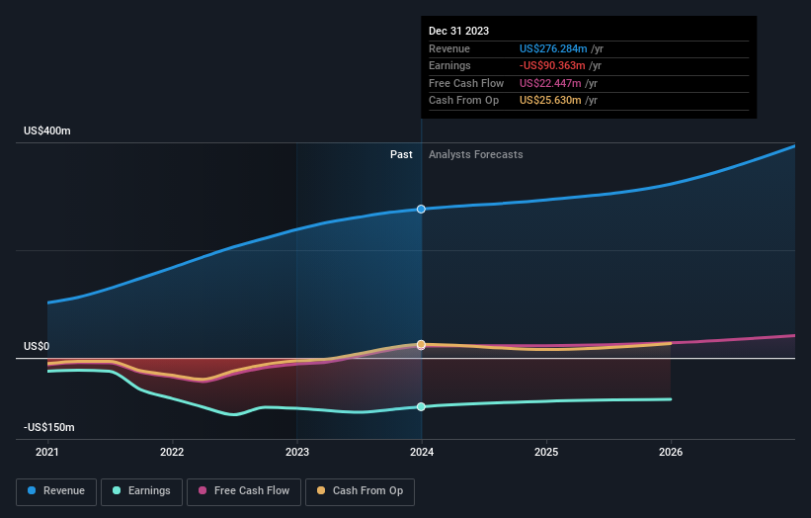This screenshot has height=518, width=811.
Task: Click the Analysts Forecasts label
Action: tap(476, 155)
